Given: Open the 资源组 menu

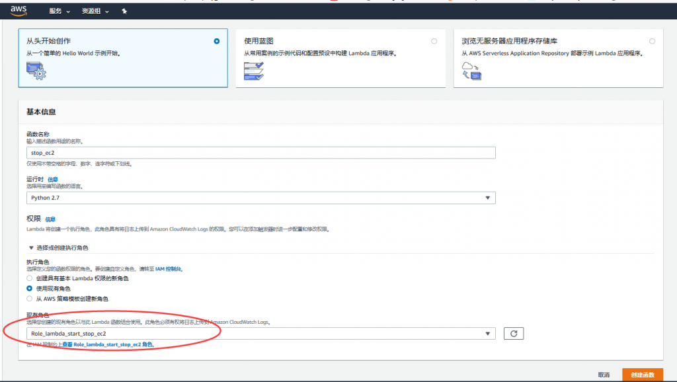Looking at the screenshot, I should point(95,11).
